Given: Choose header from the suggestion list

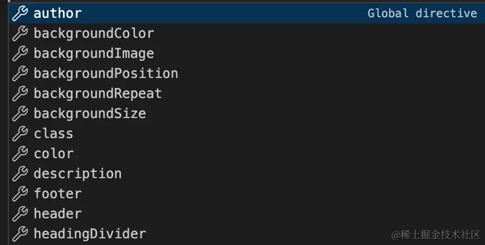Looking at the screenshot, I should coord(57,214).
